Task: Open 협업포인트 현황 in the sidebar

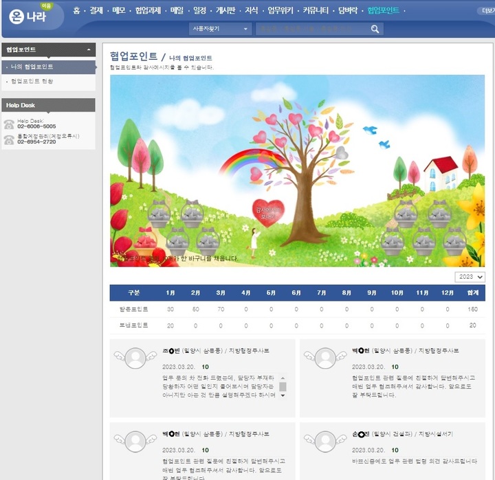Action: click(x=32, y=81)
